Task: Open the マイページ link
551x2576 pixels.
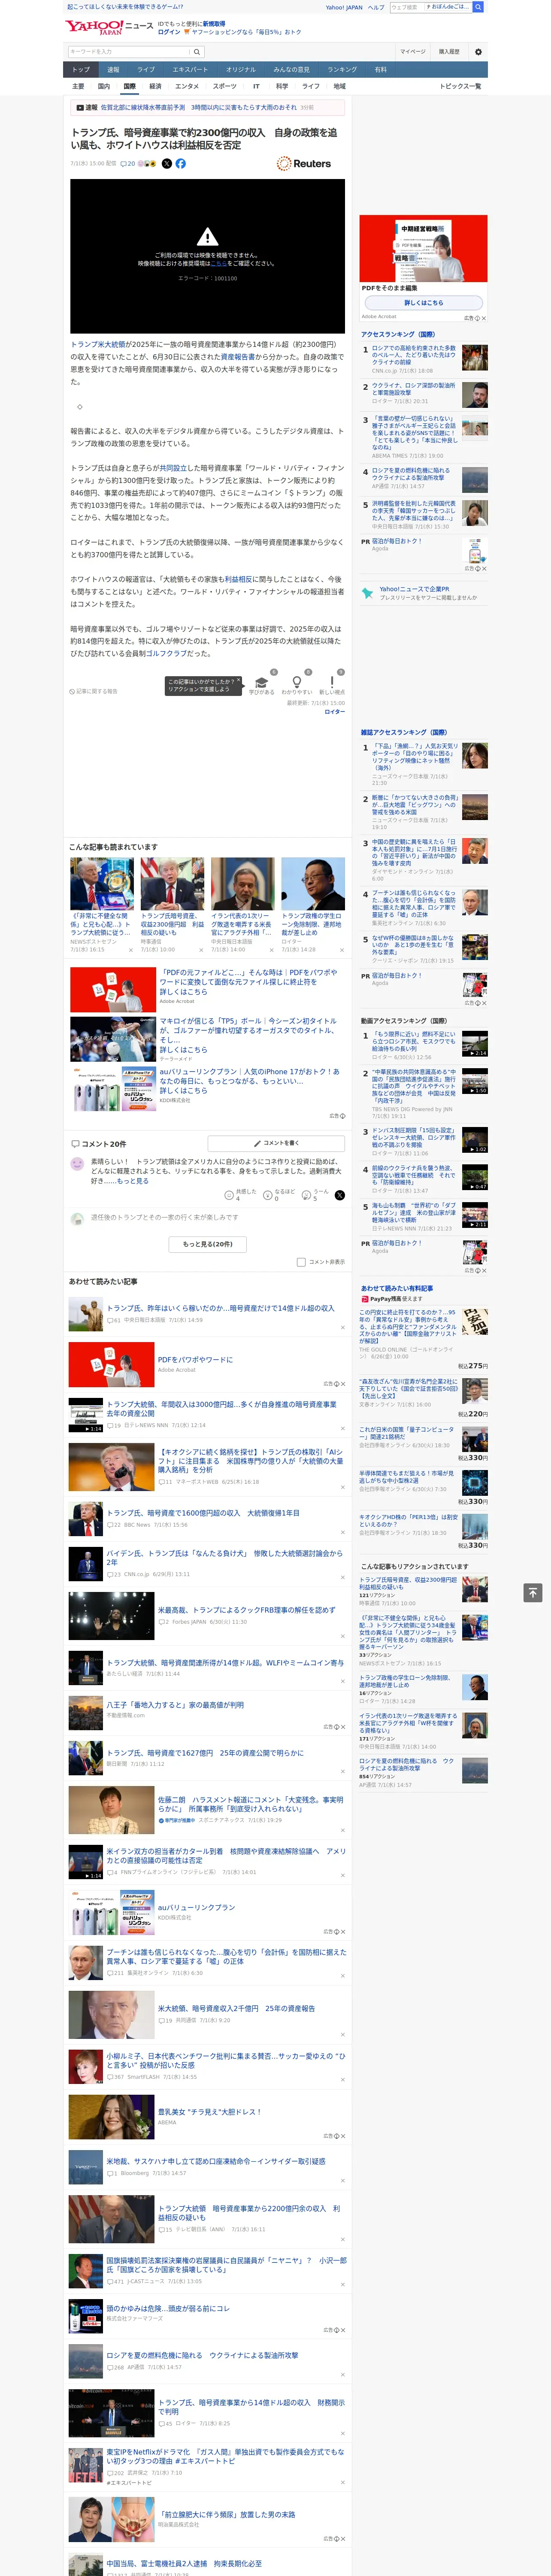Action: tap(412, 51)
